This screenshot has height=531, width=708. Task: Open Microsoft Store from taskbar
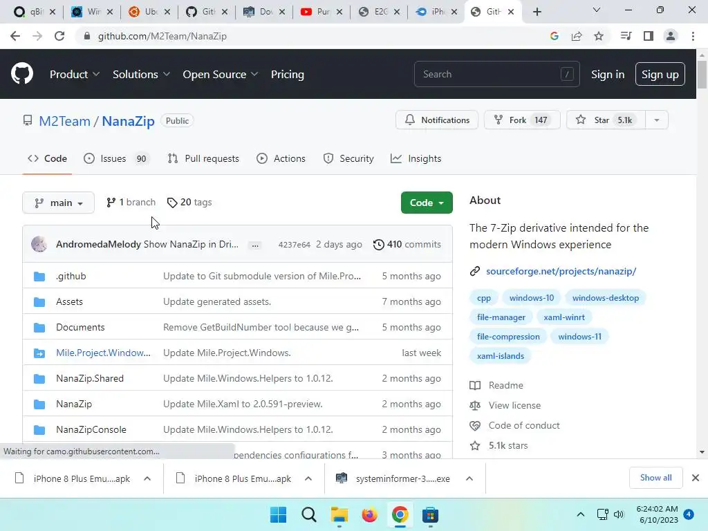pyautogui.click(x=430, y=514)
